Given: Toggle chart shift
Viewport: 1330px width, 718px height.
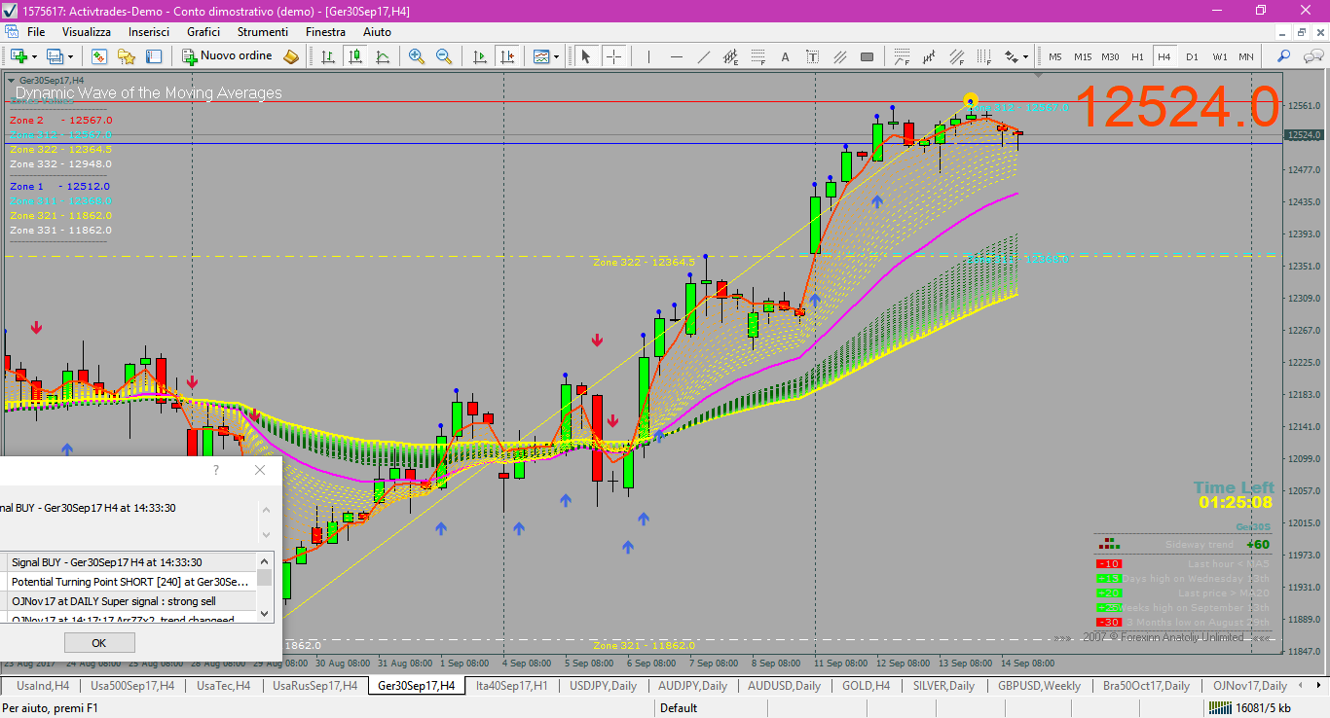Looking at the screenshot, I should [x=506, y=56].
